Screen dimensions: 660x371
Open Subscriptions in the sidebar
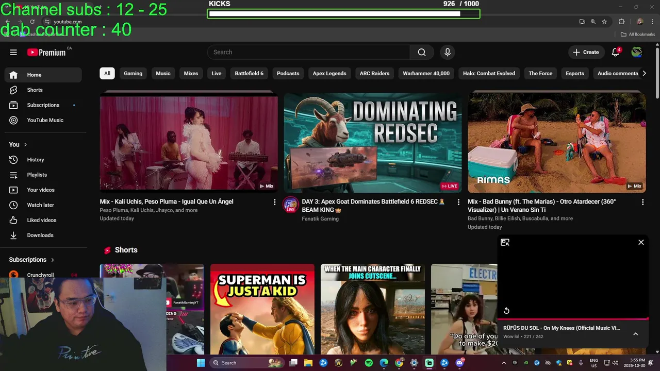[x=43, y=105]
